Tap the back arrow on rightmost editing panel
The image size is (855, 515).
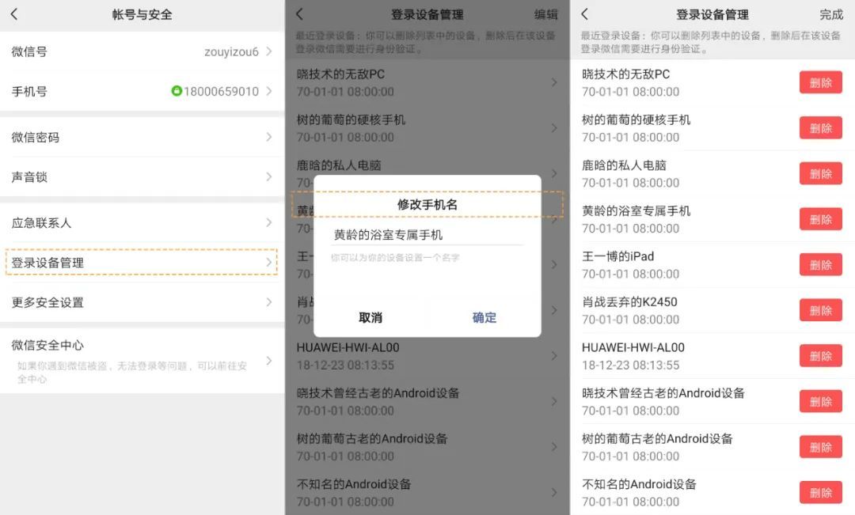pyautogui.click(x=586, y=14)
